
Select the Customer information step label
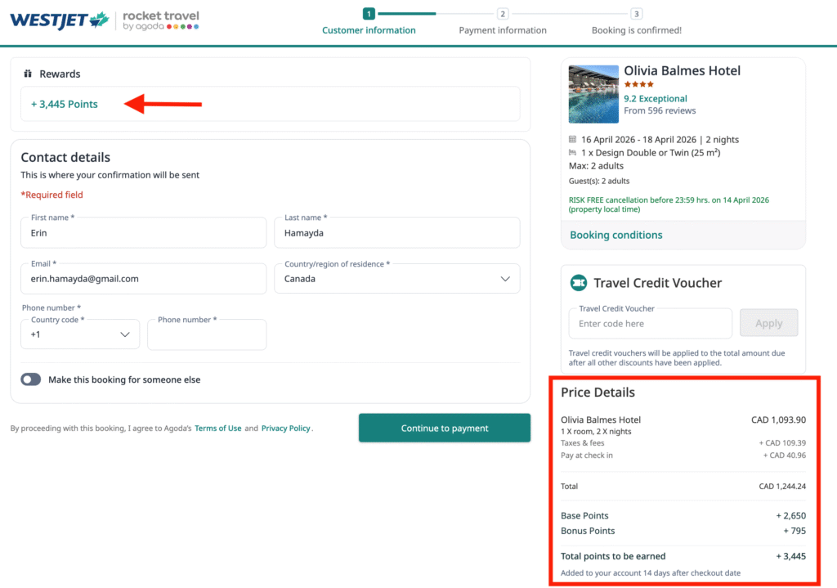point(369,29)
